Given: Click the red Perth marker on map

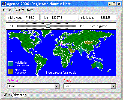Looking at the screenshot, I should click(92, 68).
